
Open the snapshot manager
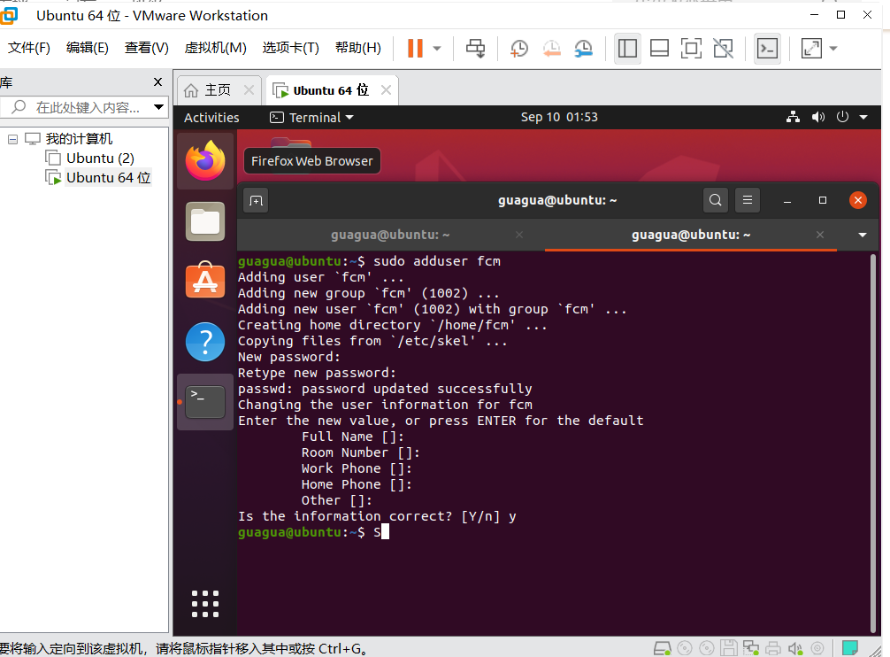pyautogui.click(x=584, y=49)
